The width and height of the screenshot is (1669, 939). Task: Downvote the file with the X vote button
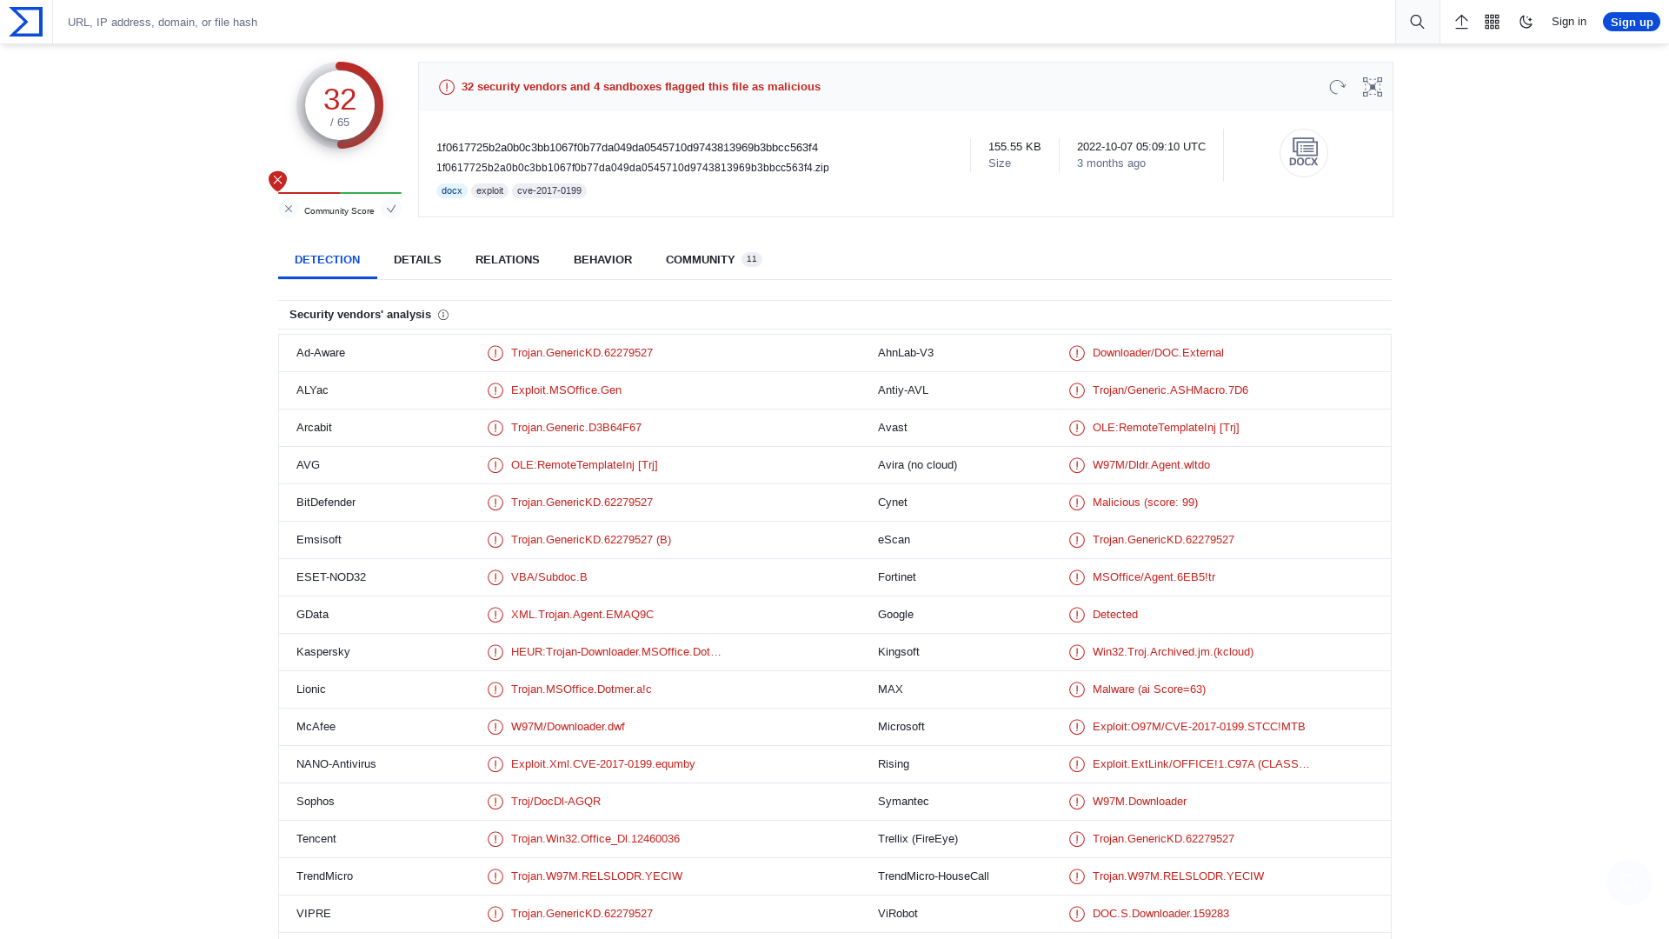[288, 209]
